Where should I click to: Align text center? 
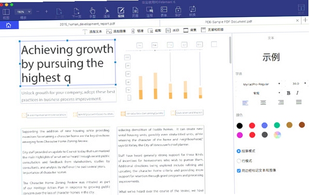tap(263, 102)
